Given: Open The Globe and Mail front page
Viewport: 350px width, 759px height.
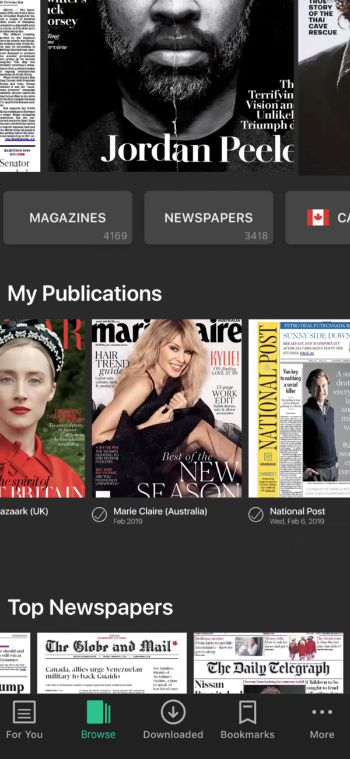Looking at the screenshot, I should 112,663.
